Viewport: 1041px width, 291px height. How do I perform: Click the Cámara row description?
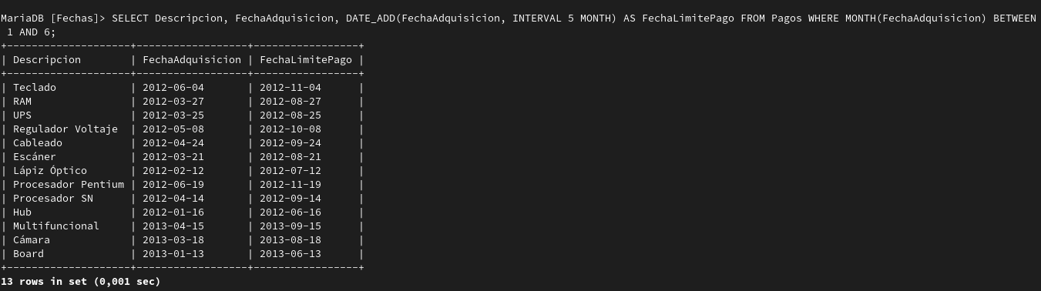pyautogui.click(x=32, y=239)
